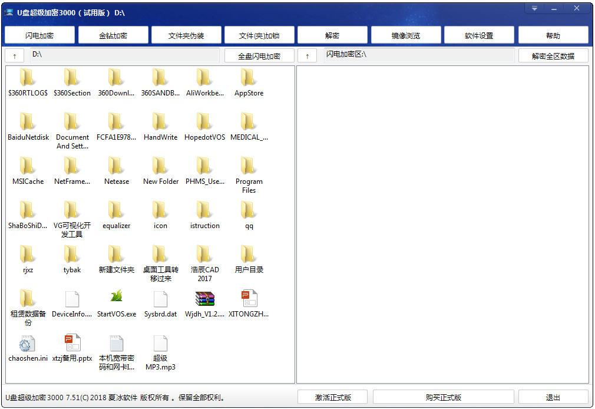This screenshot has height=409, width=595.
Task: Open 解密 in the top toolbar
Action: (332, 35)
